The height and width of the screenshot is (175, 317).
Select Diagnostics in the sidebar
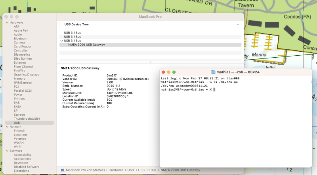click(x=22, y=55)
